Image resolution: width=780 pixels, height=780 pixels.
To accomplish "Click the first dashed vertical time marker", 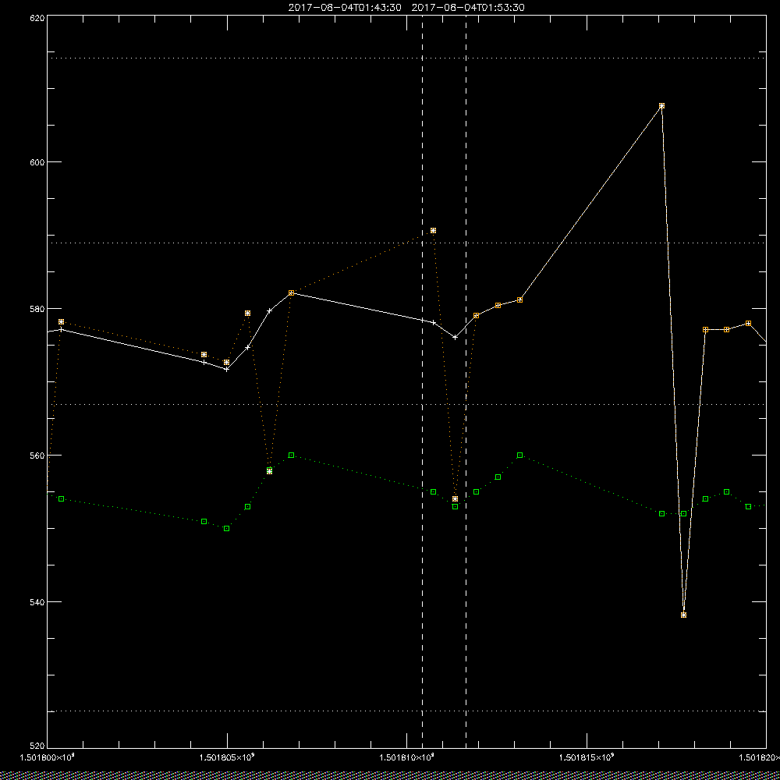I will pos(422,381).
